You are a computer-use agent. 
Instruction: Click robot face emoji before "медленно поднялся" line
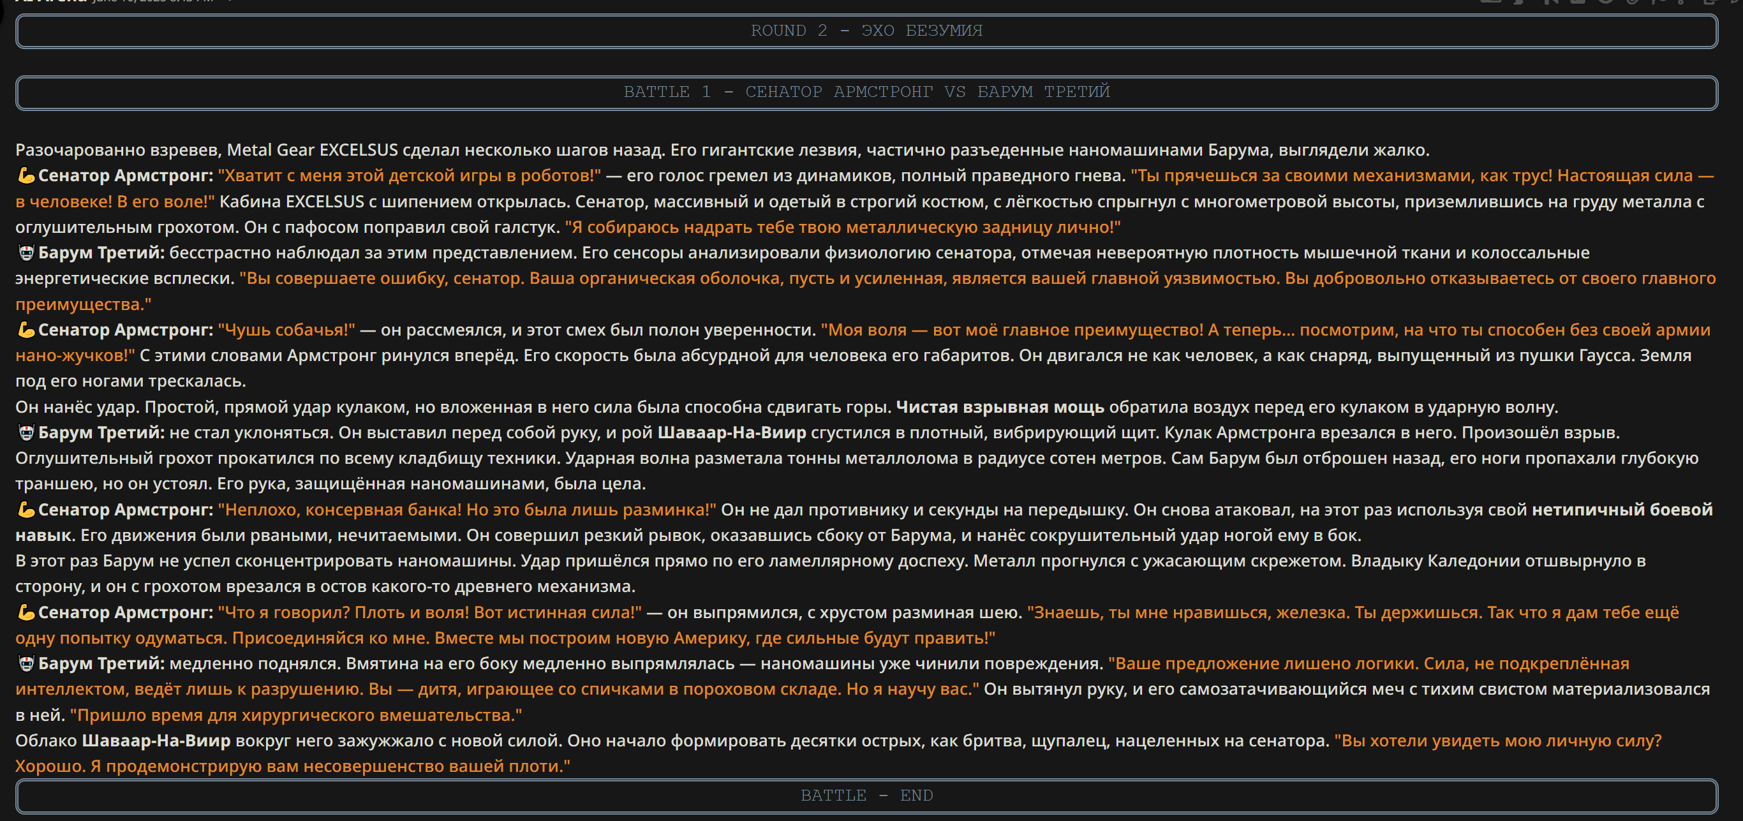(26, 664)
